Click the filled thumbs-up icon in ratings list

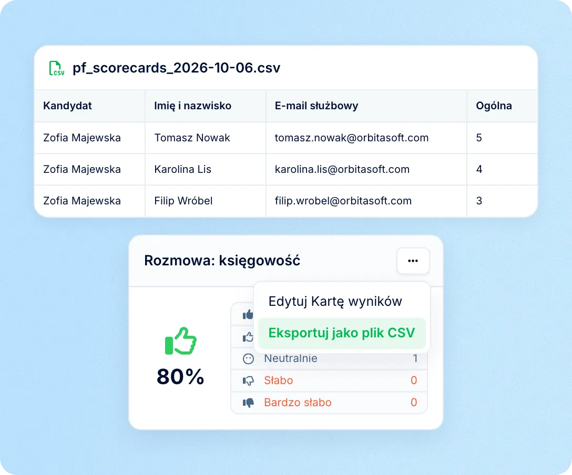point(248,314)
